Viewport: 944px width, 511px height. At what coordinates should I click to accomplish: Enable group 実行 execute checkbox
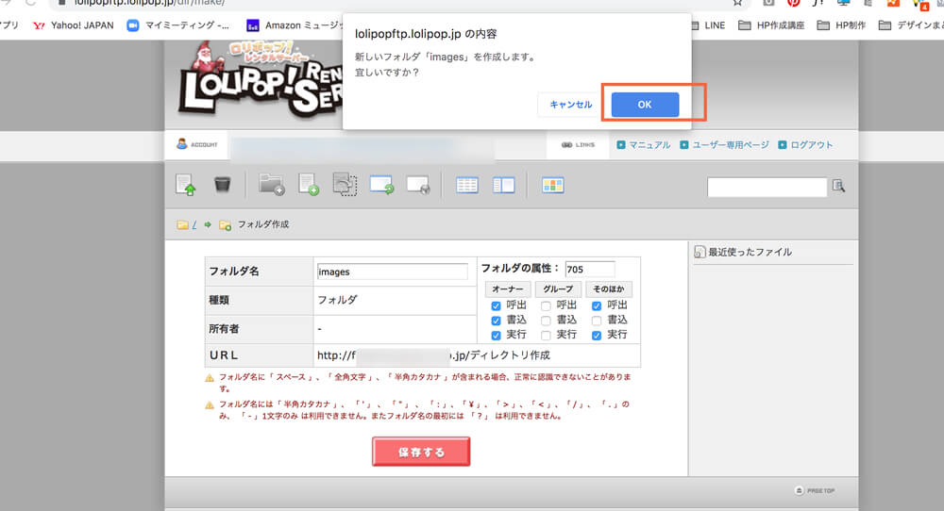tap(546, 336)
